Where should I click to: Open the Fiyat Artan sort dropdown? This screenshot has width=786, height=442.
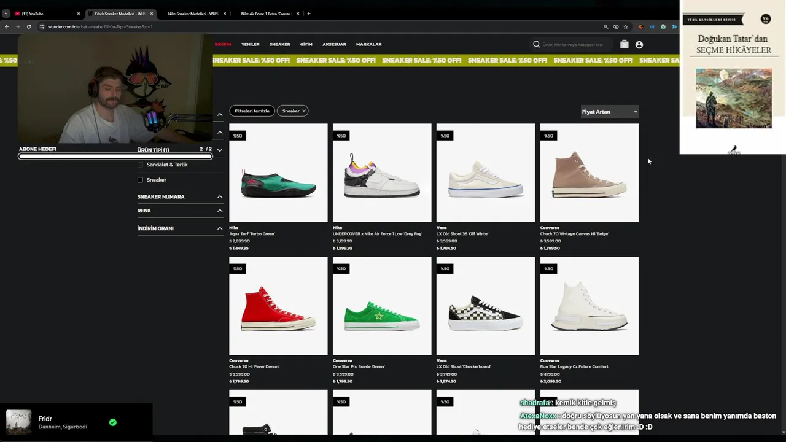click(610, 112)
